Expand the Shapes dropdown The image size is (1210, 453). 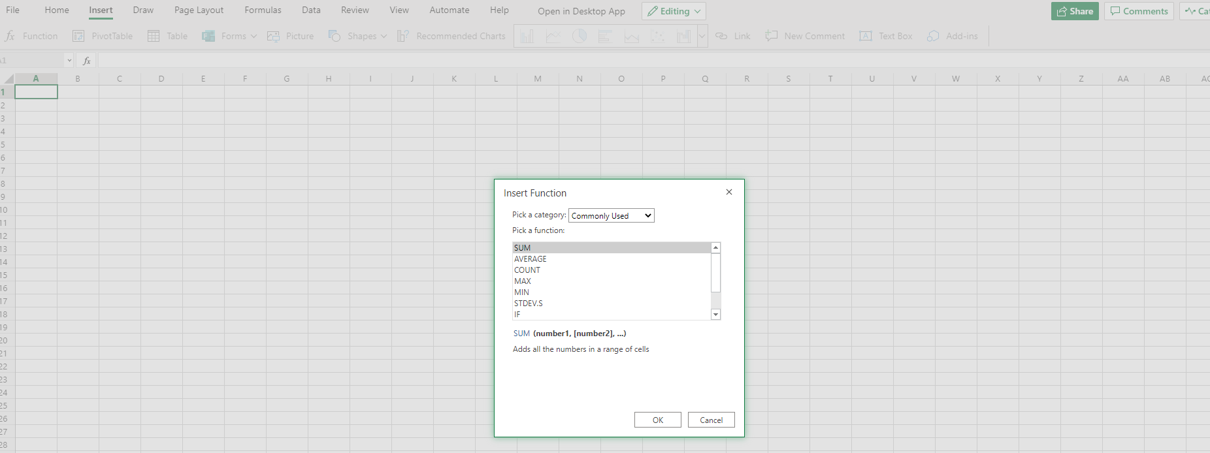(384, 36)
